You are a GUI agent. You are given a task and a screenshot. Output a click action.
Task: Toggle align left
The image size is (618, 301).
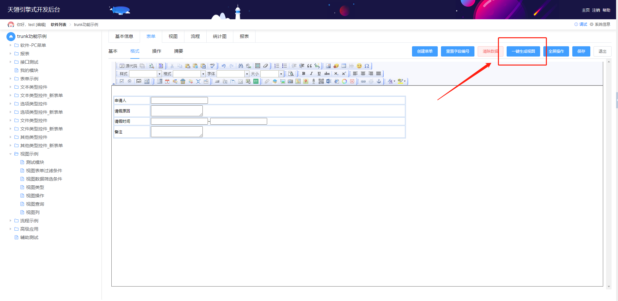[355, 74]
